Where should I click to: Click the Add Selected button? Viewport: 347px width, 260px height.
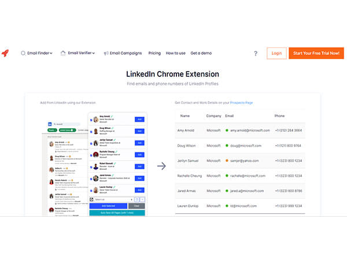point(108,206)
